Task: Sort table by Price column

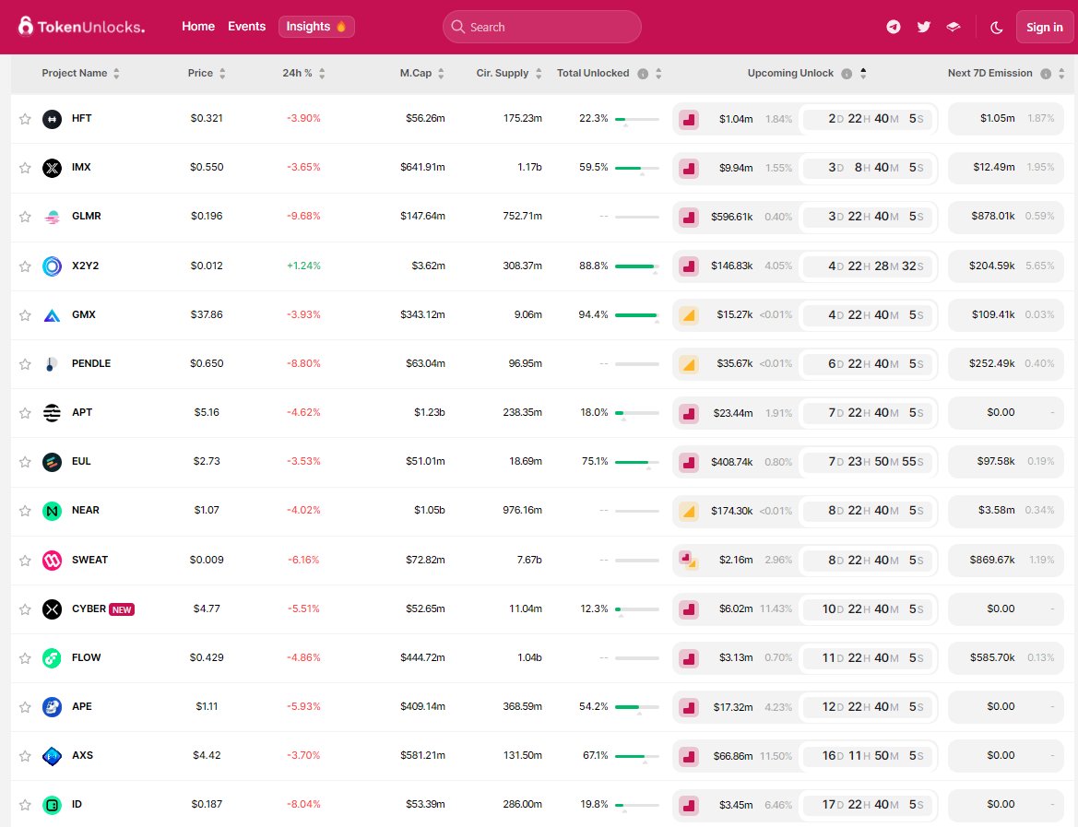Action: pos(207,73)
